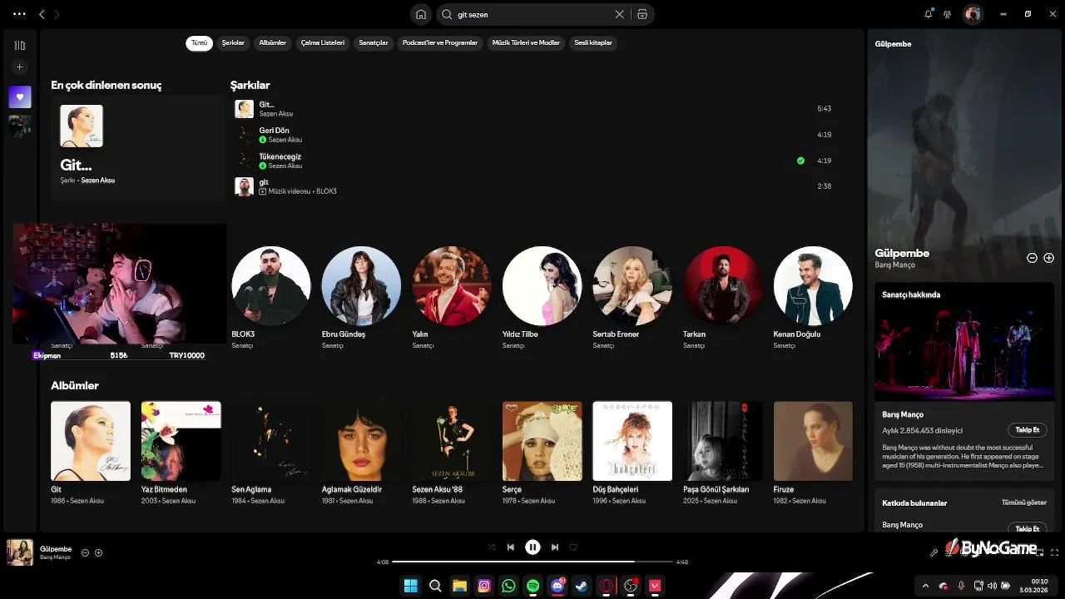Click the Şarkılar section heading
Screen dimensions: 1065x599
pos(250,85)
